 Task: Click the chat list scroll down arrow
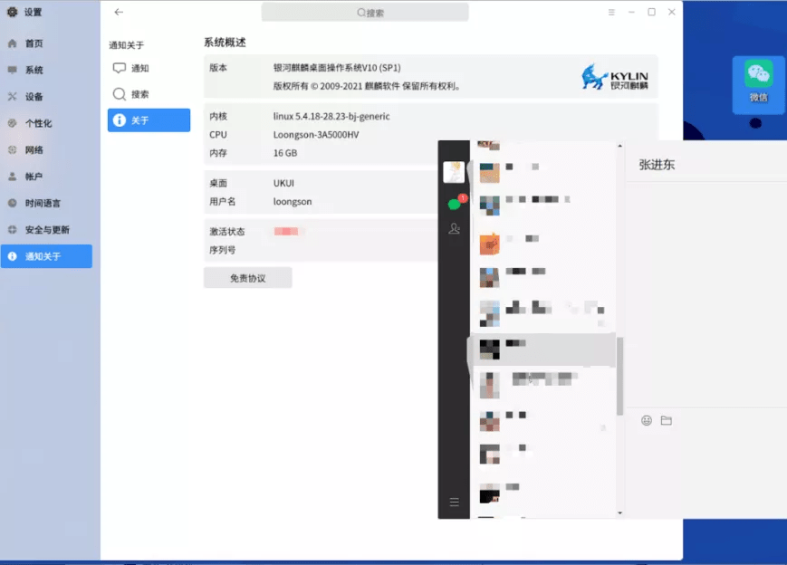[619, 512]
